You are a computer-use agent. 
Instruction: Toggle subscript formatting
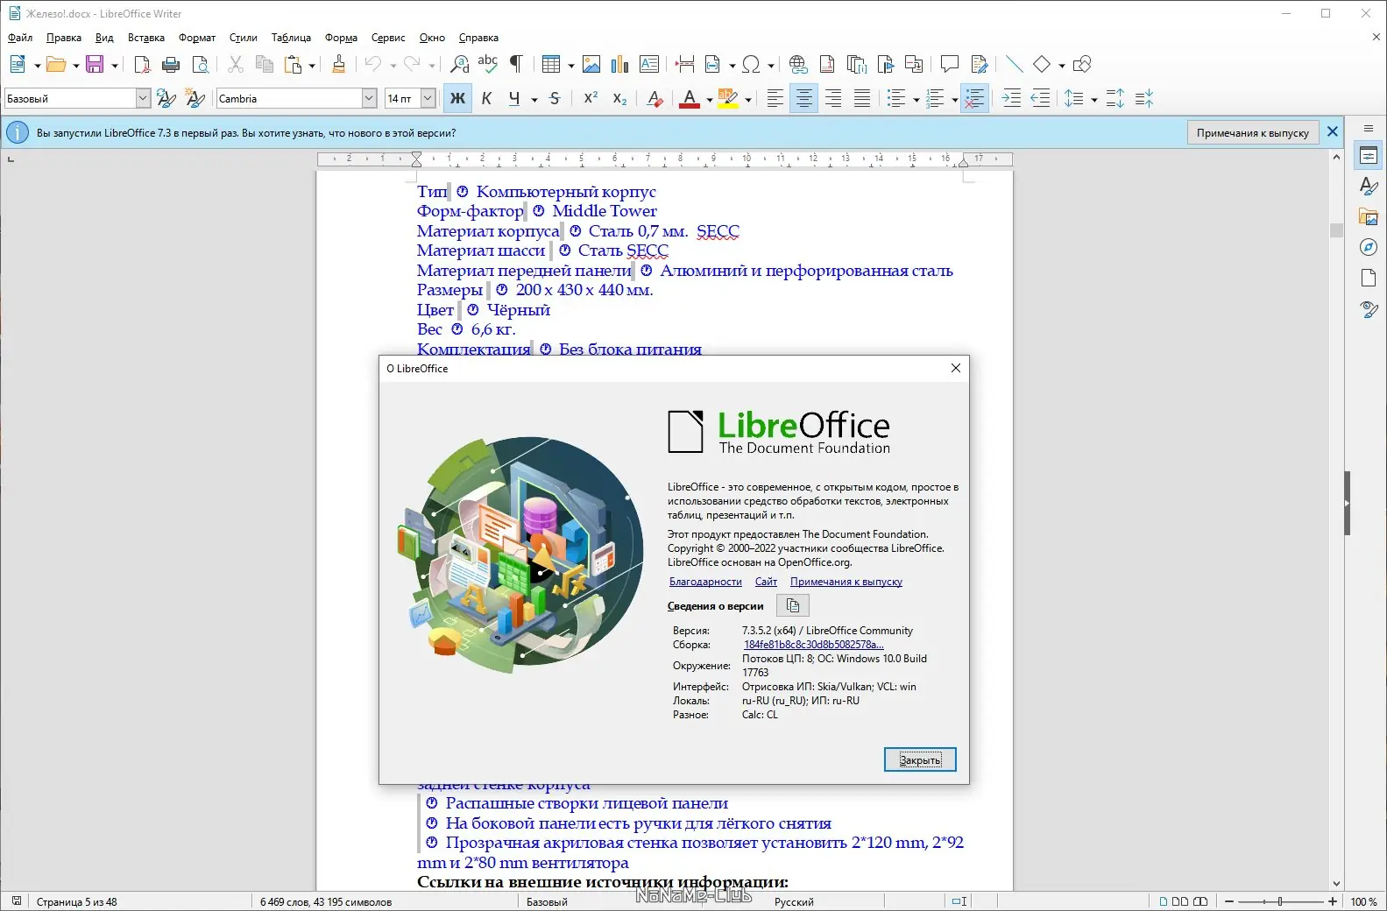coord(619,99)
